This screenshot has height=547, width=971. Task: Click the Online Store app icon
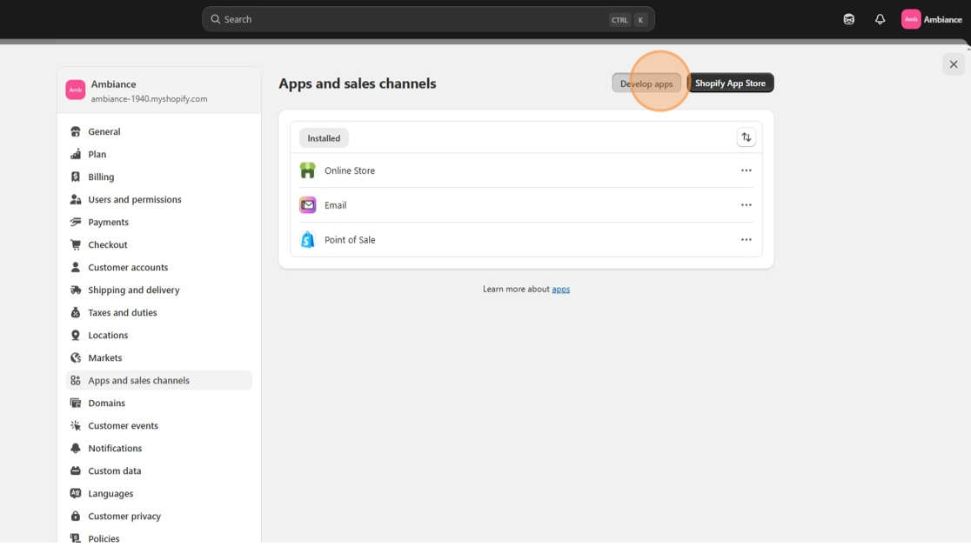pyautogui.click(x=307, y=170)
